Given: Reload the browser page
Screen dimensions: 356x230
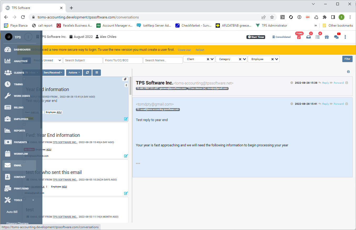Looking at the screenshot, I should pos(23,17).
